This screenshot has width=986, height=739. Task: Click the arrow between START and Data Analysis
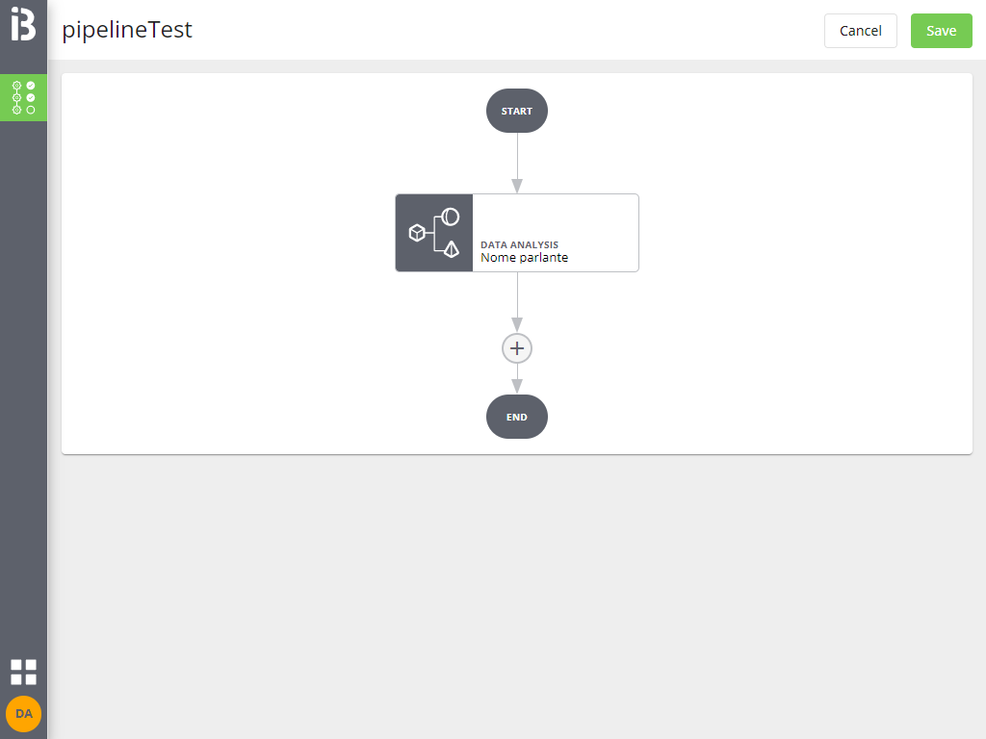click(x=517, y=162)
